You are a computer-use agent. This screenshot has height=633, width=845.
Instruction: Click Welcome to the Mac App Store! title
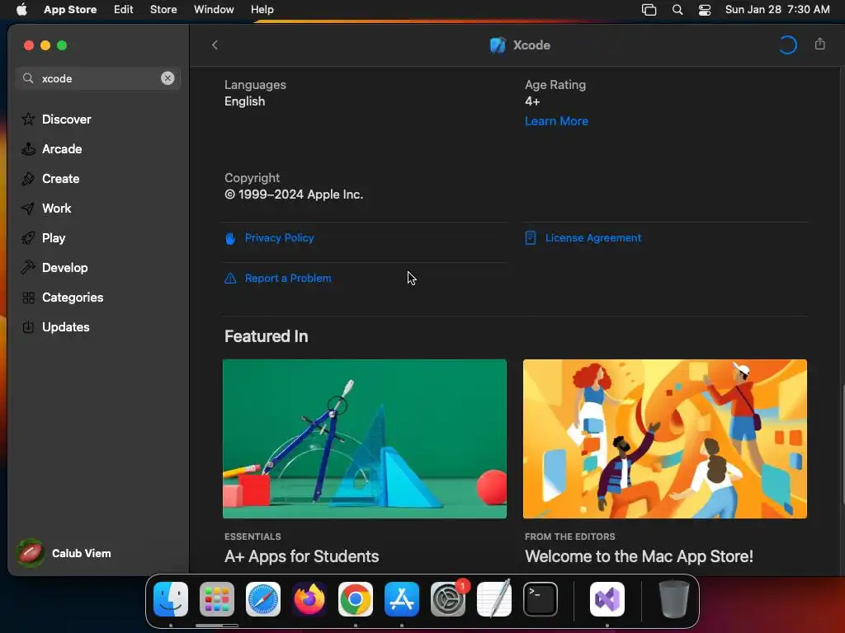tap(639, 556)
